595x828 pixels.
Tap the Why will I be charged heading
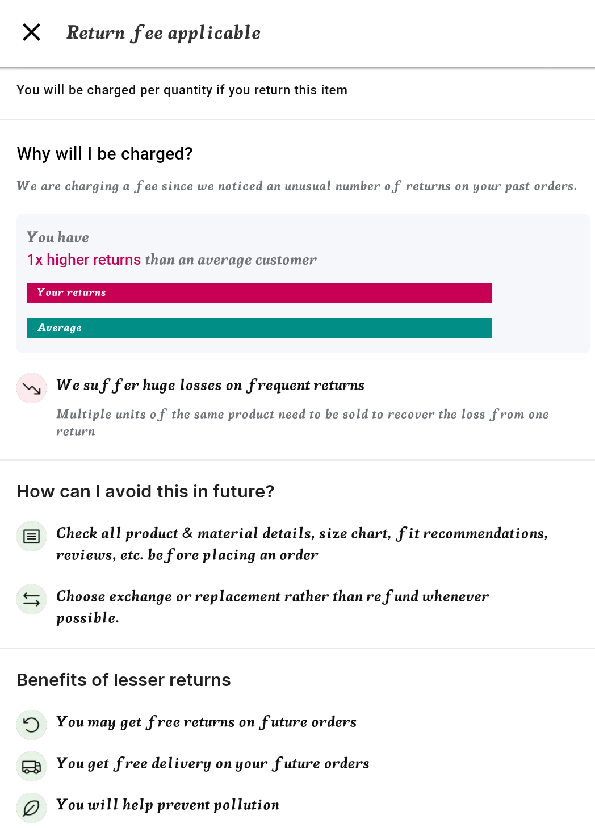[x=105, y=154]
